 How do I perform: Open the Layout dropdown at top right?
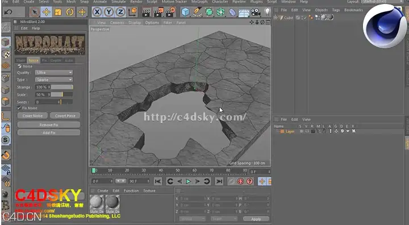coord(383,2)
